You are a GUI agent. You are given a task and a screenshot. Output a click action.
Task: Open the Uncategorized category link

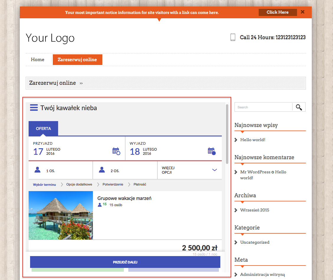pyautogui.click(x=255, y=242)
